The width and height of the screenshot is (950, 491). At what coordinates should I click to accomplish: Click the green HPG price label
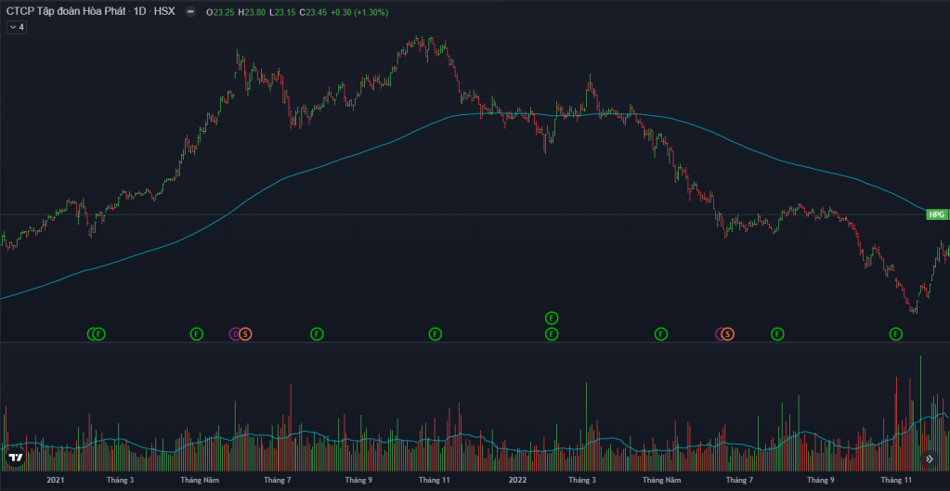(x=936, y=214)
